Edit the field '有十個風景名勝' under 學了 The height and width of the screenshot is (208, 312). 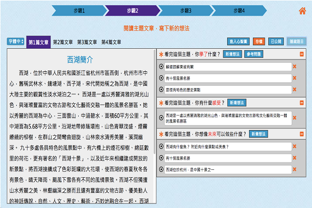coord(228,78)
